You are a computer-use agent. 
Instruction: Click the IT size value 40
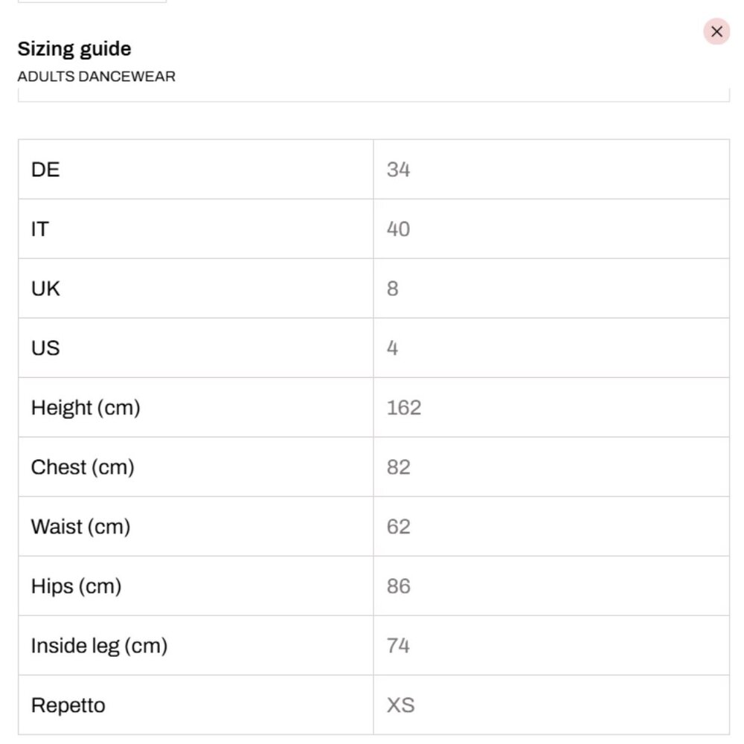tap(398, 229)
